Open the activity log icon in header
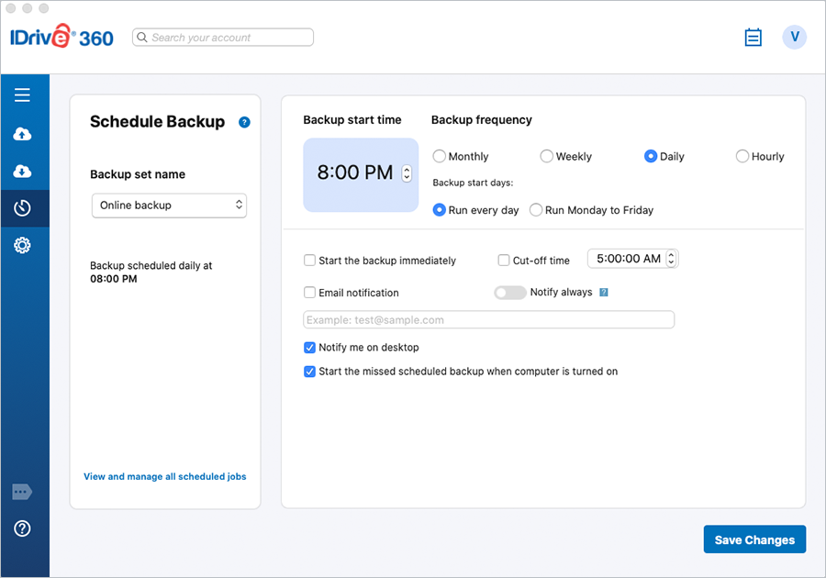The width and height of the screenshot is (826, 578). [753, 38]
